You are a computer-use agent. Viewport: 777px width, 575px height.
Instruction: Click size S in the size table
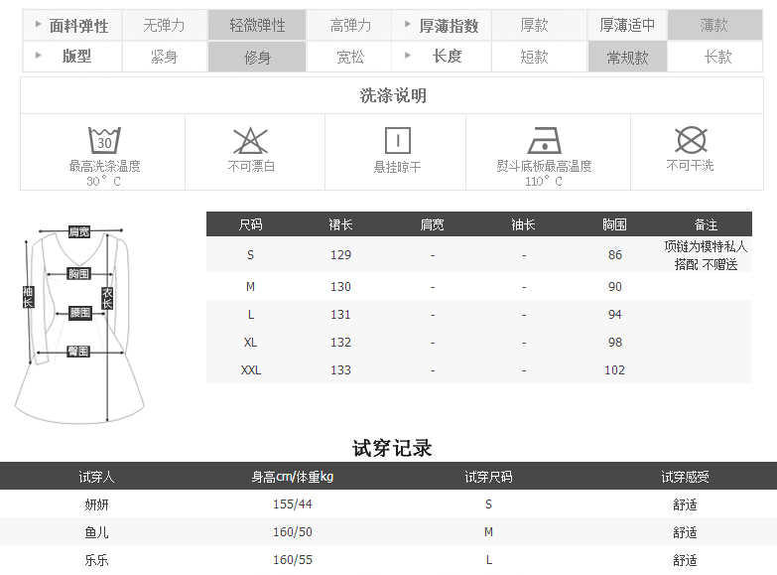click(x=250, y=255)
